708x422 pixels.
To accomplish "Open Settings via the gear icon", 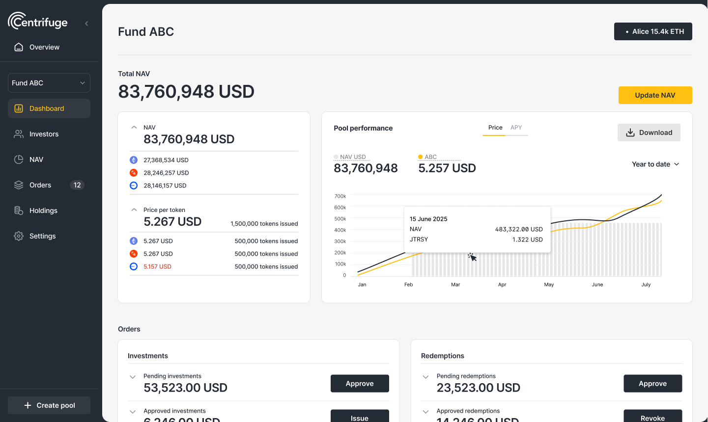I will click(x=19, y=236).
